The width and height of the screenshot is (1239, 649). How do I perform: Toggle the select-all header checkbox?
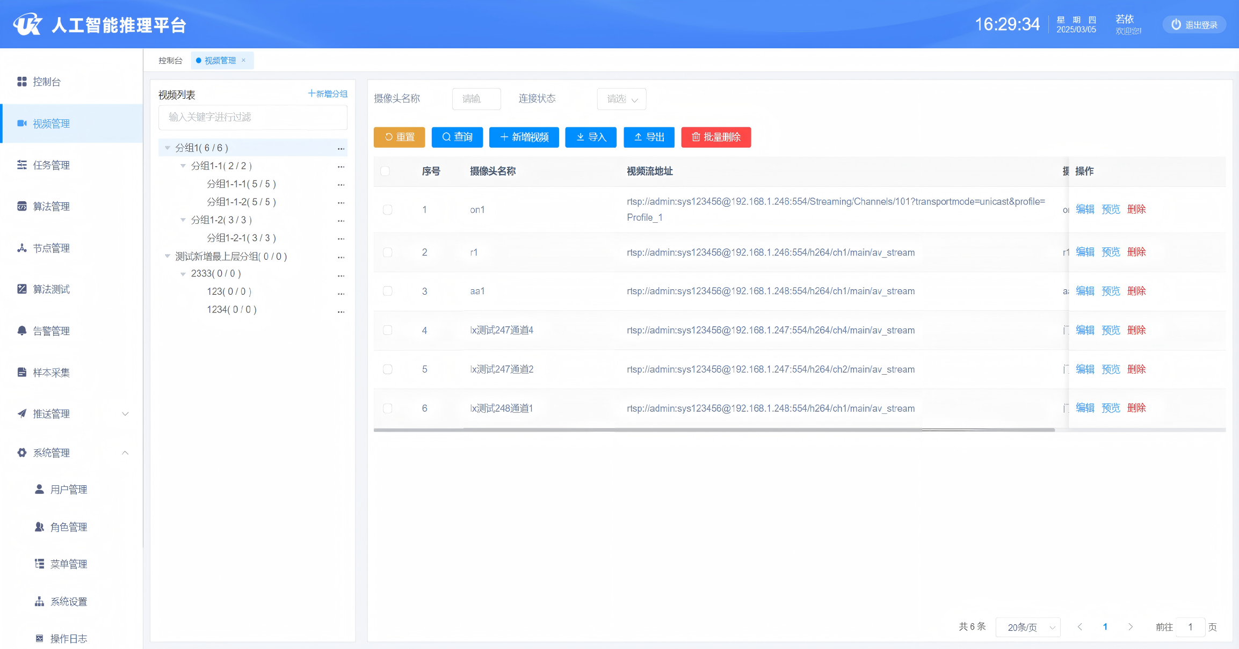pyautogui.click(x=385, y=171)
